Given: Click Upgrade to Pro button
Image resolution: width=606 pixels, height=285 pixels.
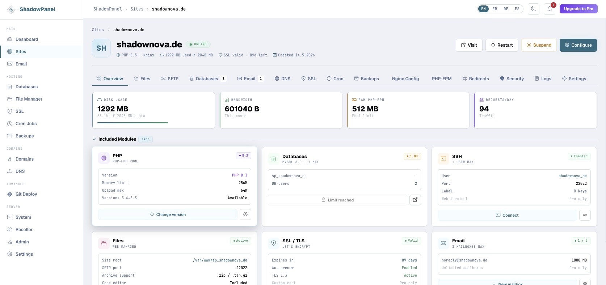Looking at the screenshot, I should (578, 9).
